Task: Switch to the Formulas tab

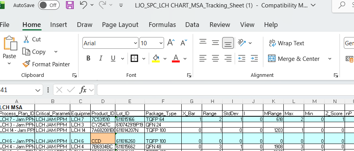Action: 162,25
